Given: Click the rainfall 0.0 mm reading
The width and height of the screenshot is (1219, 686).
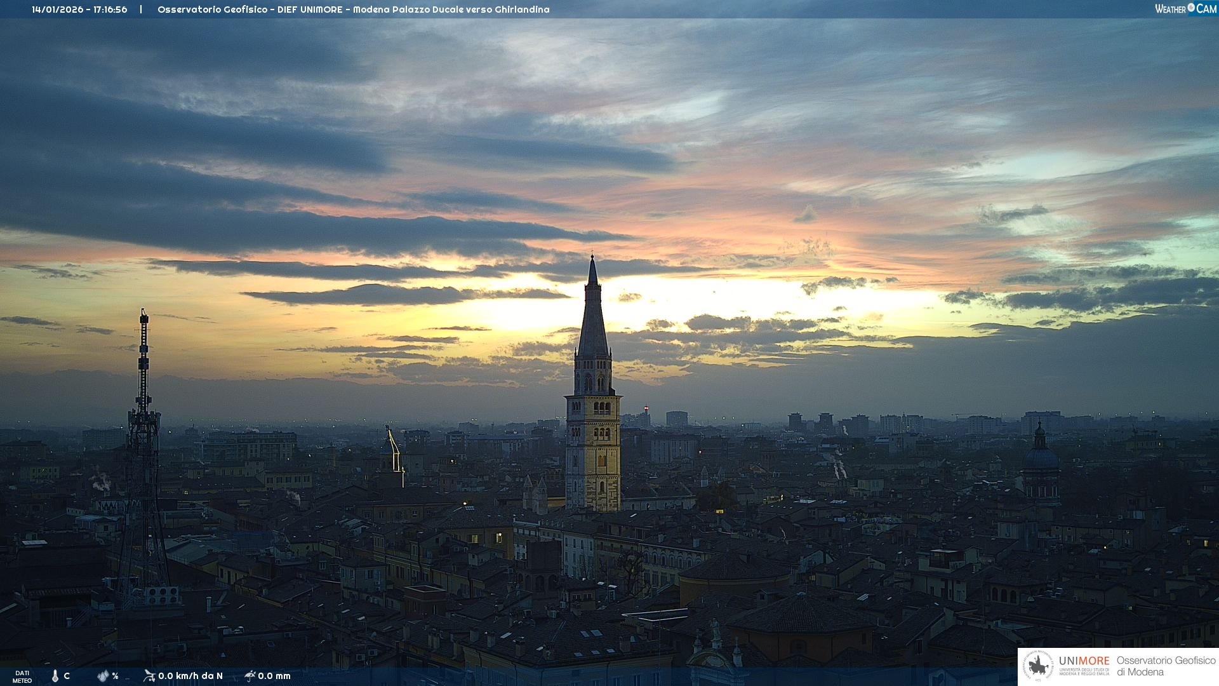Looking at the screenshot, I should click(x=274, y=676).
